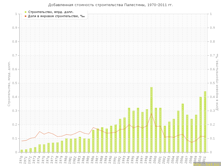
Task: Select the 2010 construction bar
Action: tap(201, 124)
